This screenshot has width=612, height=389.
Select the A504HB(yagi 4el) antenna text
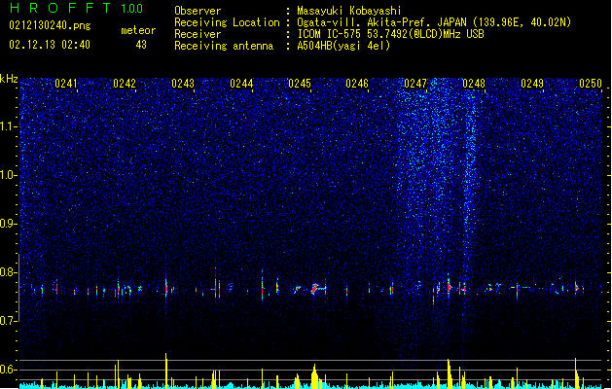[343, 46]
